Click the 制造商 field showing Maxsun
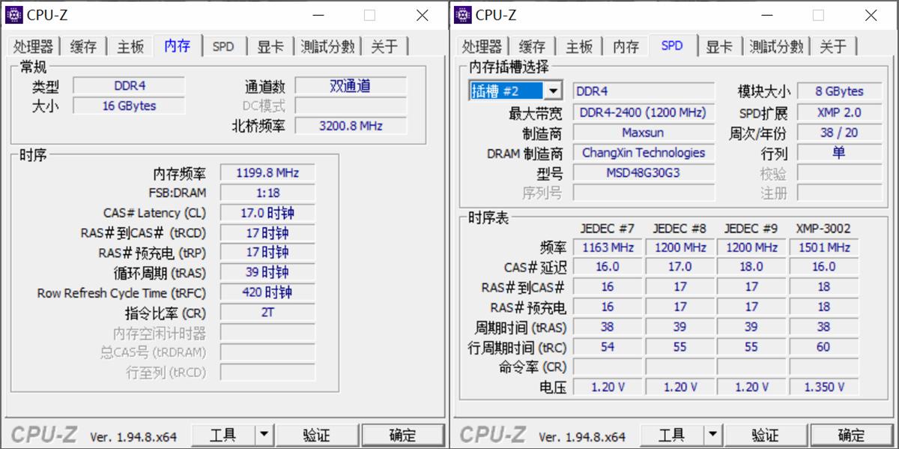This screenshot has width=899, height=449. point(643,133)
